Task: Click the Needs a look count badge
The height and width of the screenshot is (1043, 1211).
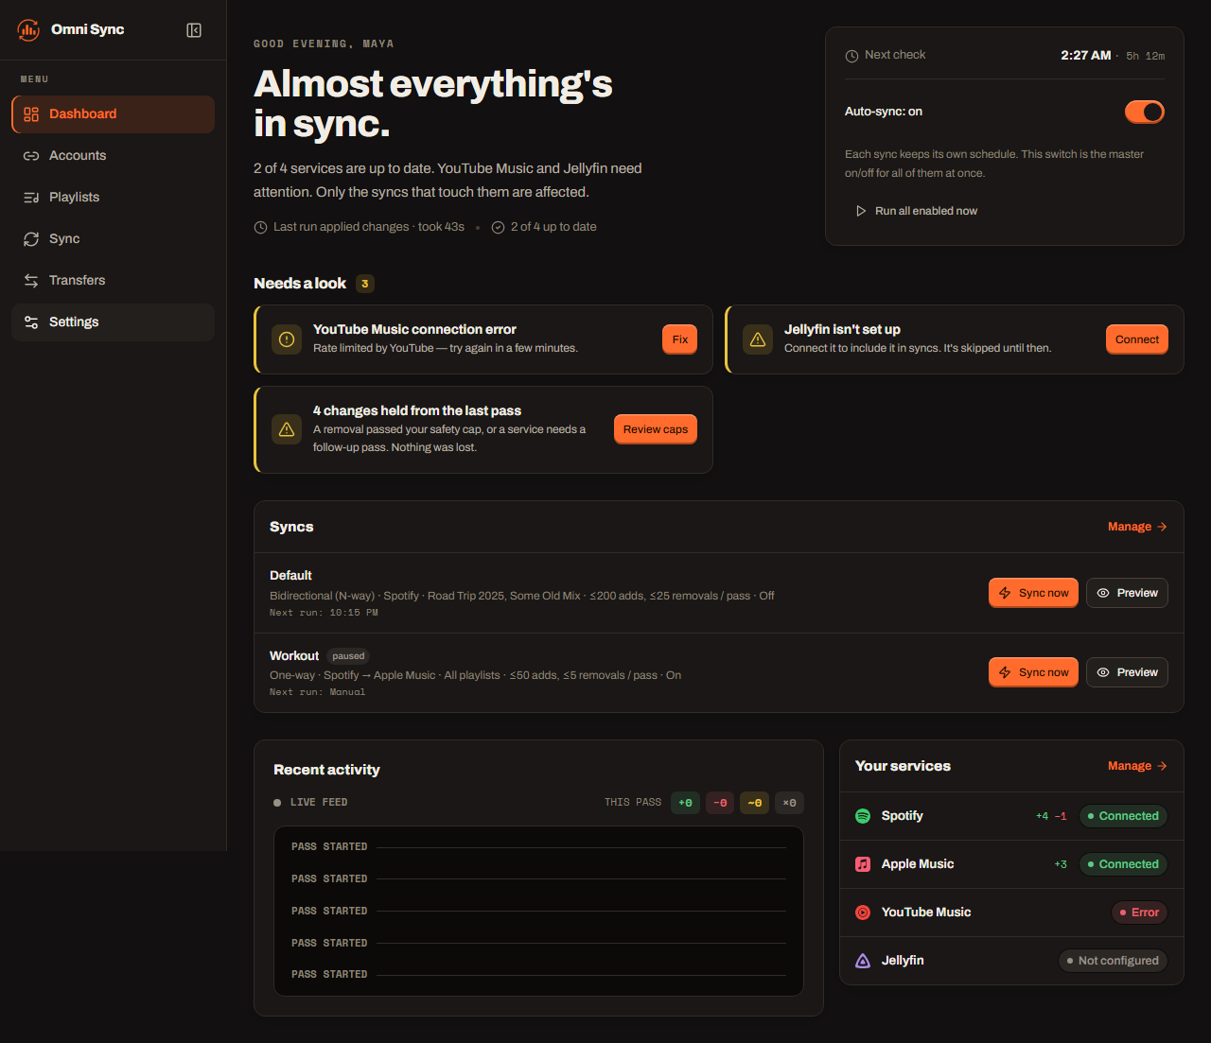Action: click(365, 284)
